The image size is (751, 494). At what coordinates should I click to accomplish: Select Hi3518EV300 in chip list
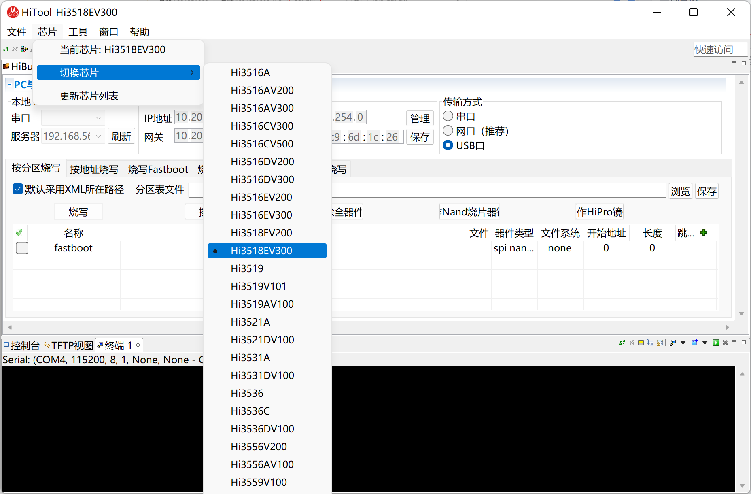(x=267, y=251)
